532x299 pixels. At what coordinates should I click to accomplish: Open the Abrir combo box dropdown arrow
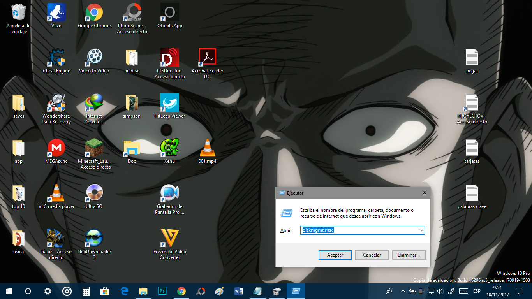(421, 230)
